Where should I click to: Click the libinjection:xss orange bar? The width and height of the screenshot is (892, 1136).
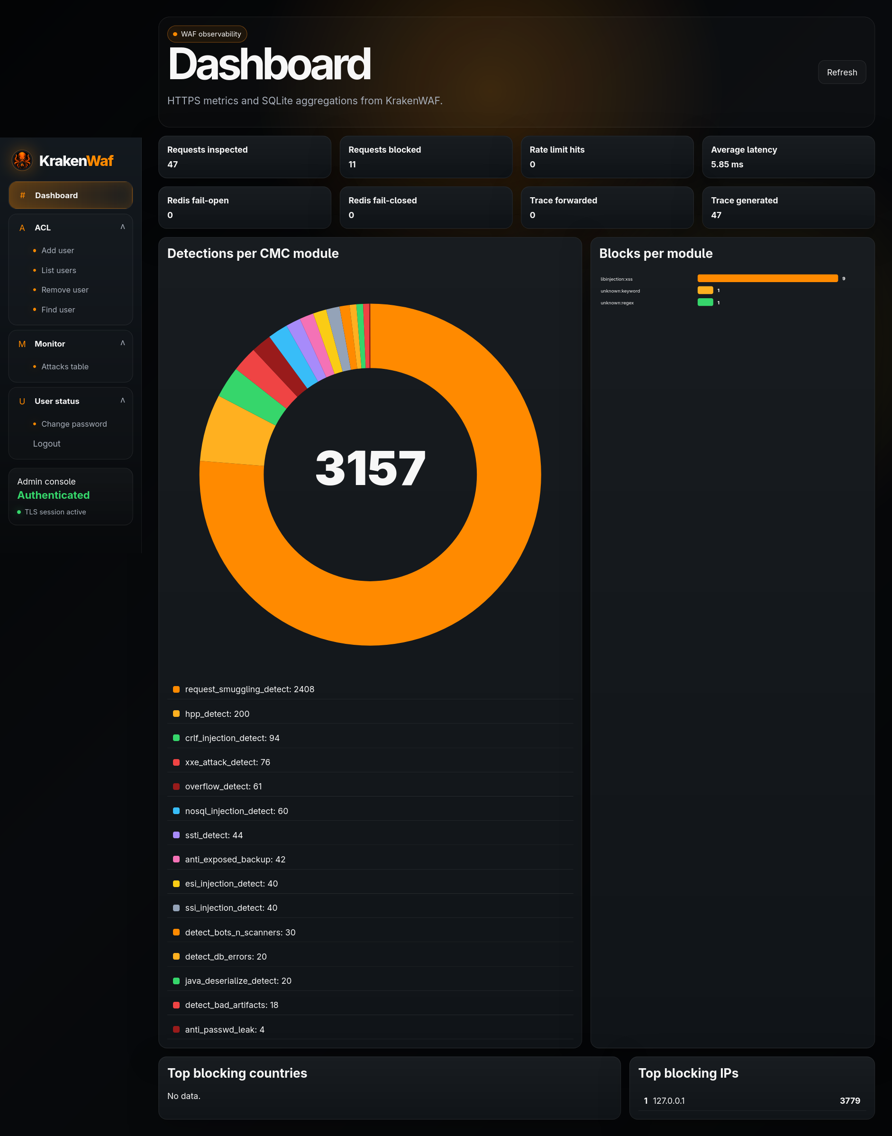(x=768, y=278)
